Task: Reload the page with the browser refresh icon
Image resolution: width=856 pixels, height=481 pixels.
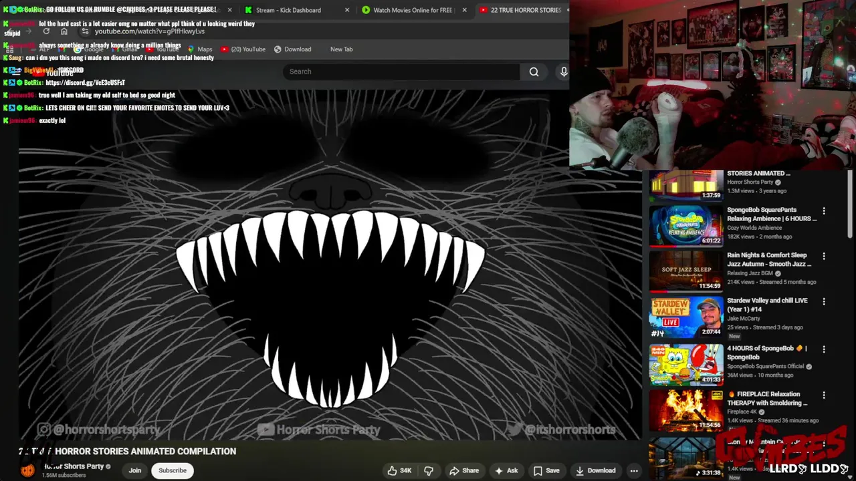Action: pos(46,31)
